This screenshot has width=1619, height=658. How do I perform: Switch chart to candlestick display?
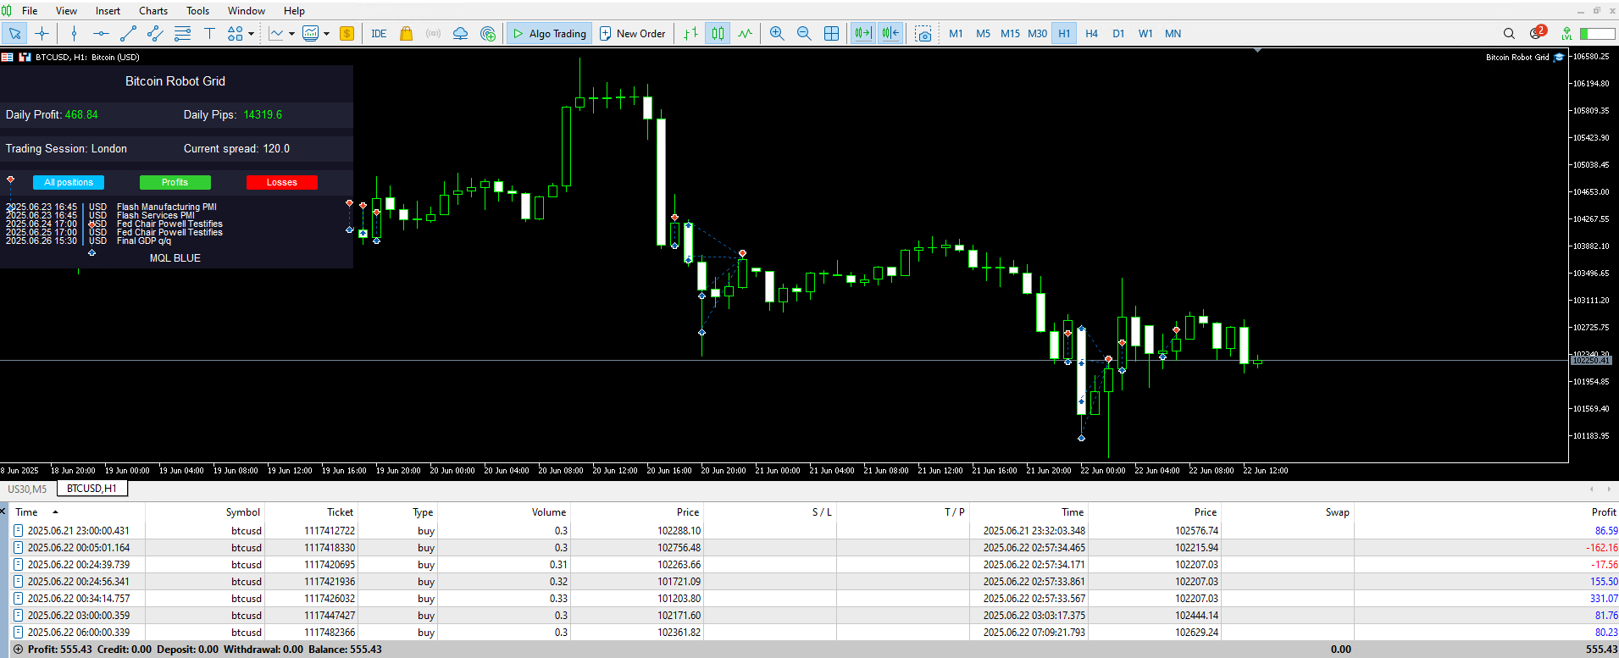click(718, 34)
